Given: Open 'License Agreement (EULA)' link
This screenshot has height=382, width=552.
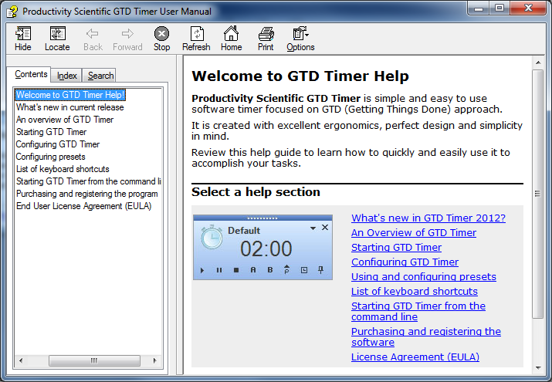Looking at the screenshot, I should (x=415, y=357).
